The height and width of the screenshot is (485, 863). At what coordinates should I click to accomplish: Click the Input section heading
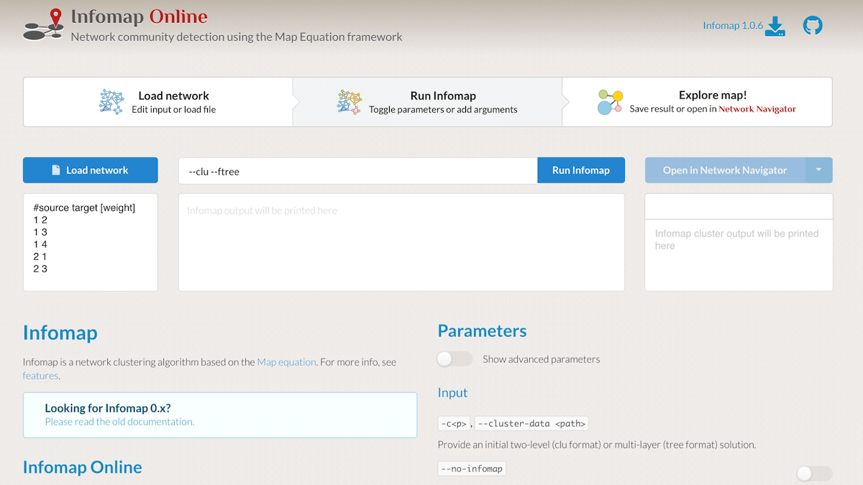pos(452,393)
